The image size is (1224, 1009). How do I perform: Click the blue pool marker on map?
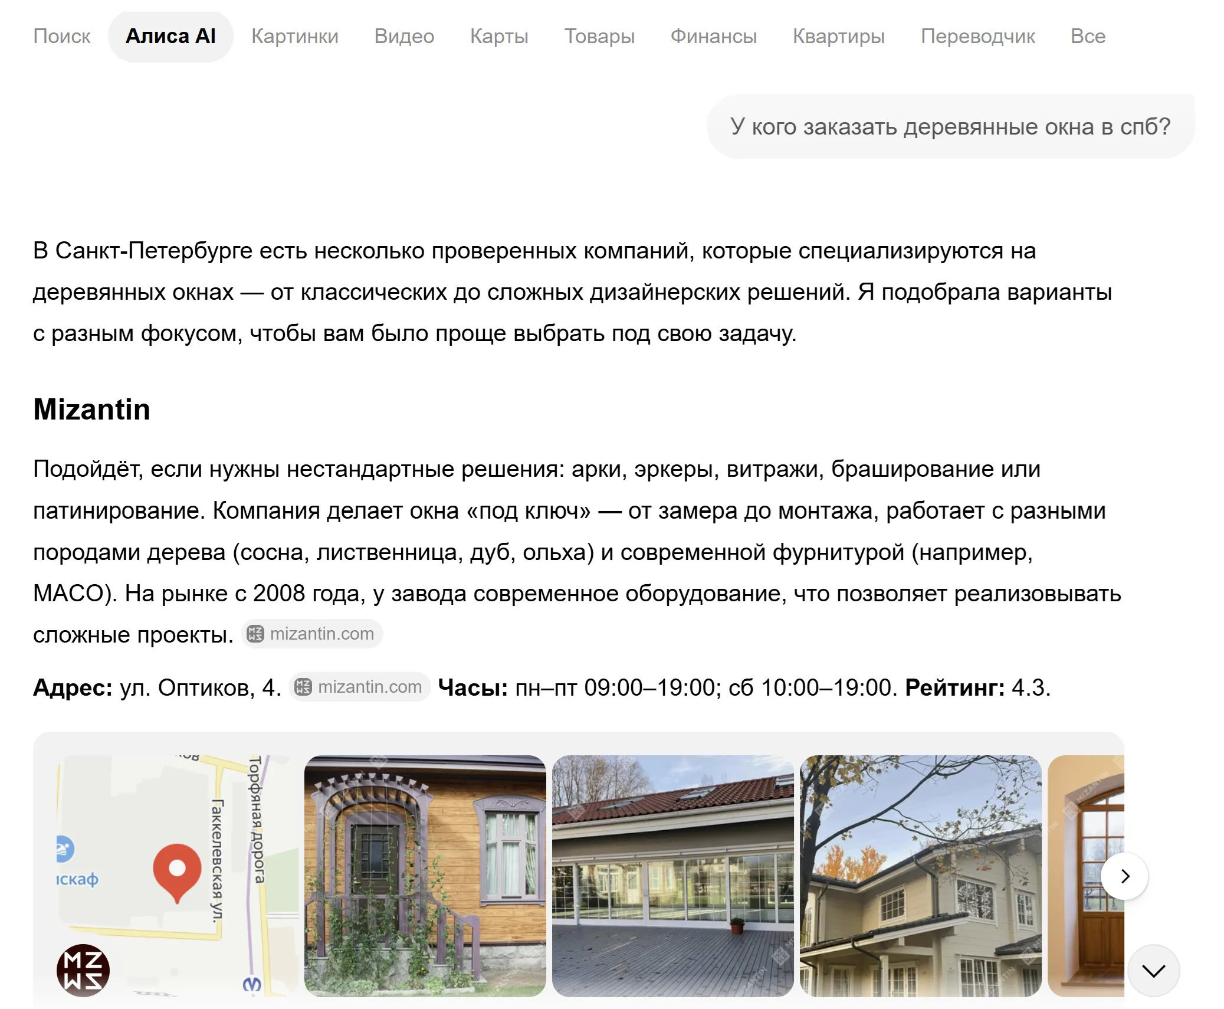click(x=64, y=849)
